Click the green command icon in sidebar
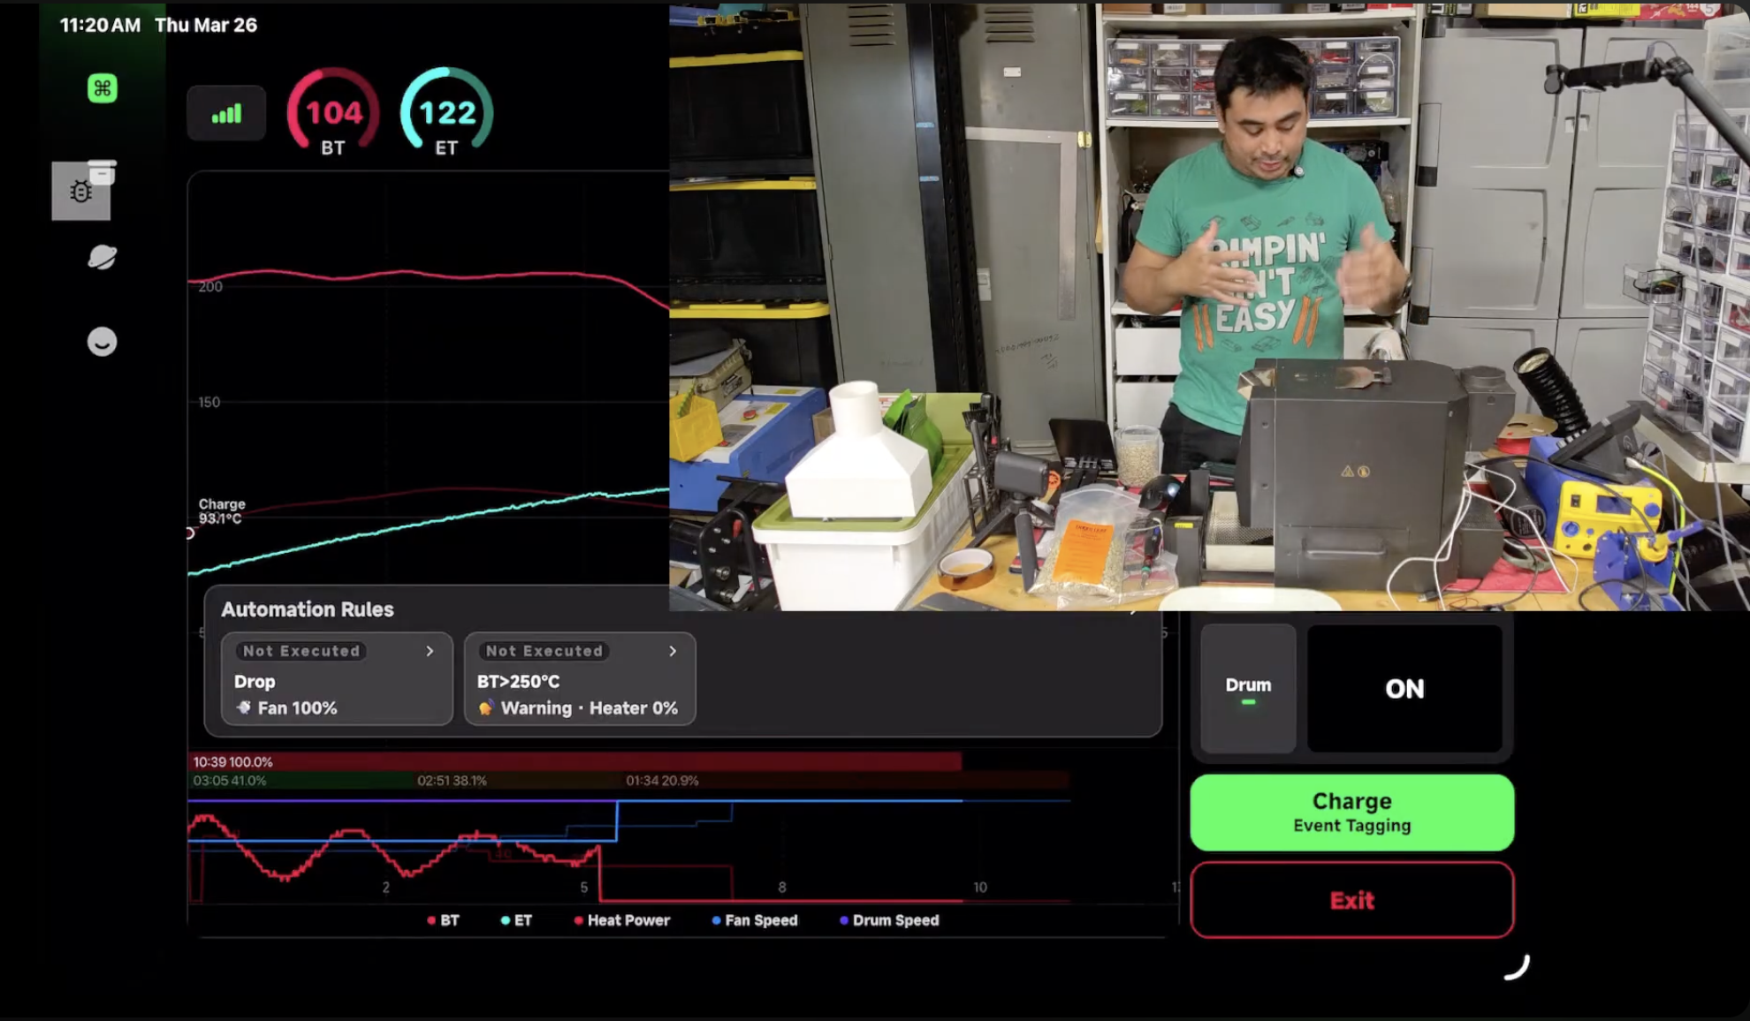The width and height of the screenshot is (1750, 1021). pyautogui.click(x=103, y=88)
